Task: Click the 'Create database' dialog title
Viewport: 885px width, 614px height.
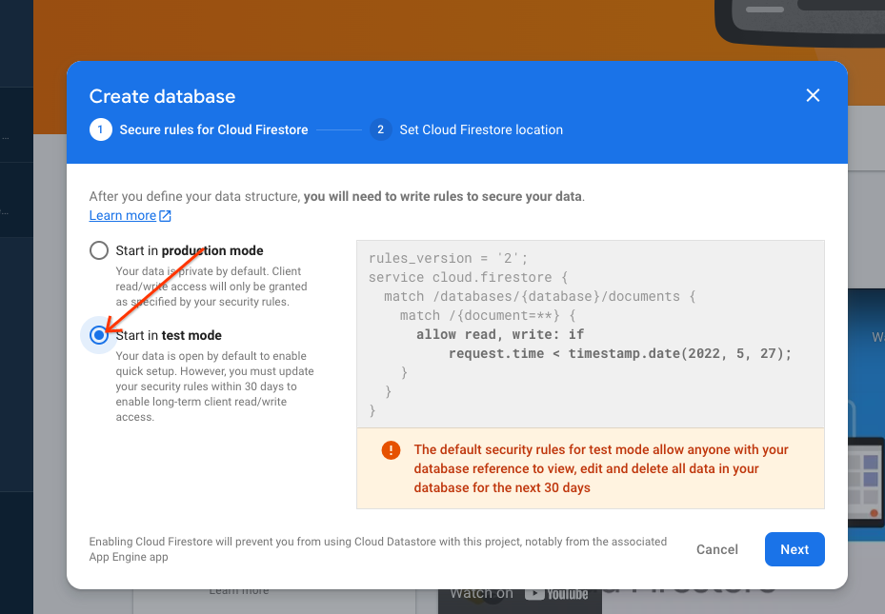Action: tap(162, 96)
